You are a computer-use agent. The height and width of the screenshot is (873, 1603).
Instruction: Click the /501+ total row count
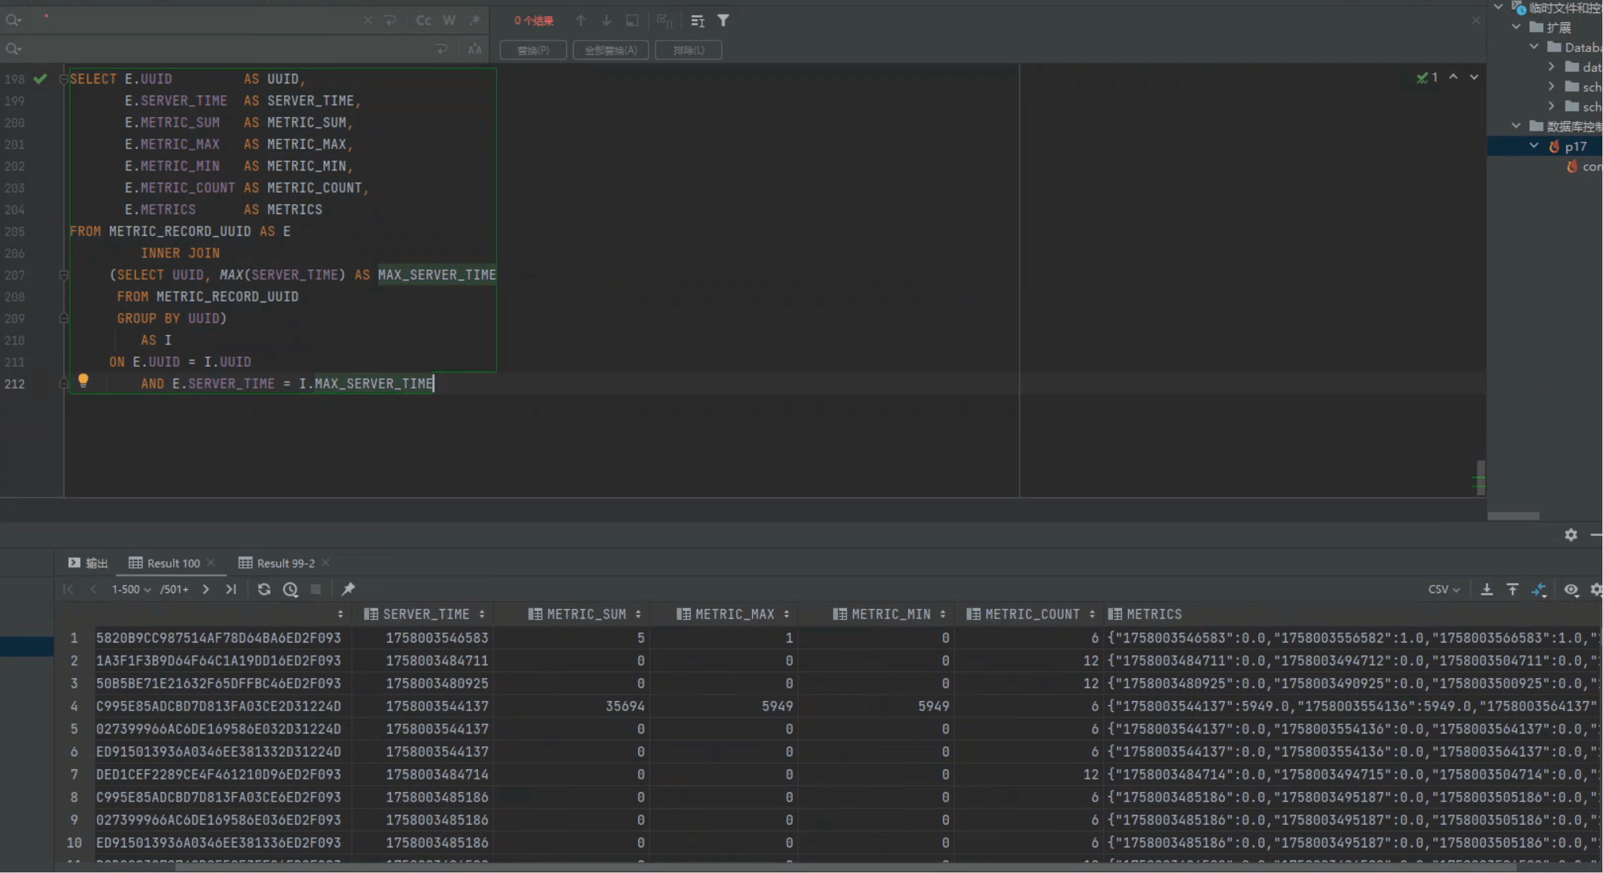[x=174, y=590]
